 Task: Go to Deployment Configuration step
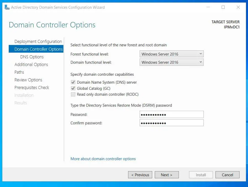pyautogui.click(x=38, y=41)
